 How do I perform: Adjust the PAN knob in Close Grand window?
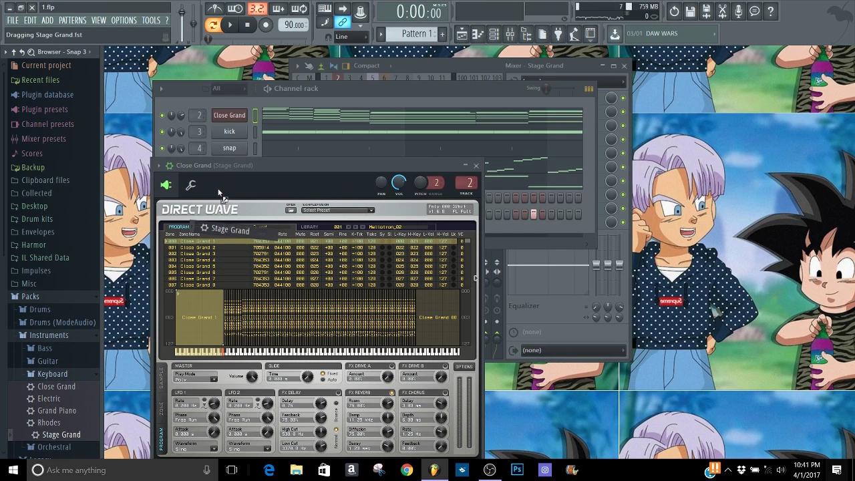click(x=381, y=182)
